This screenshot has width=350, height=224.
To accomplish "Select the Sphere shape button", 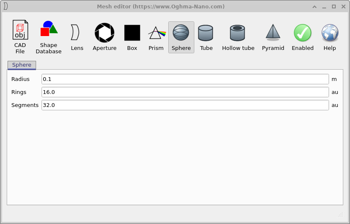I will point(181,37).
